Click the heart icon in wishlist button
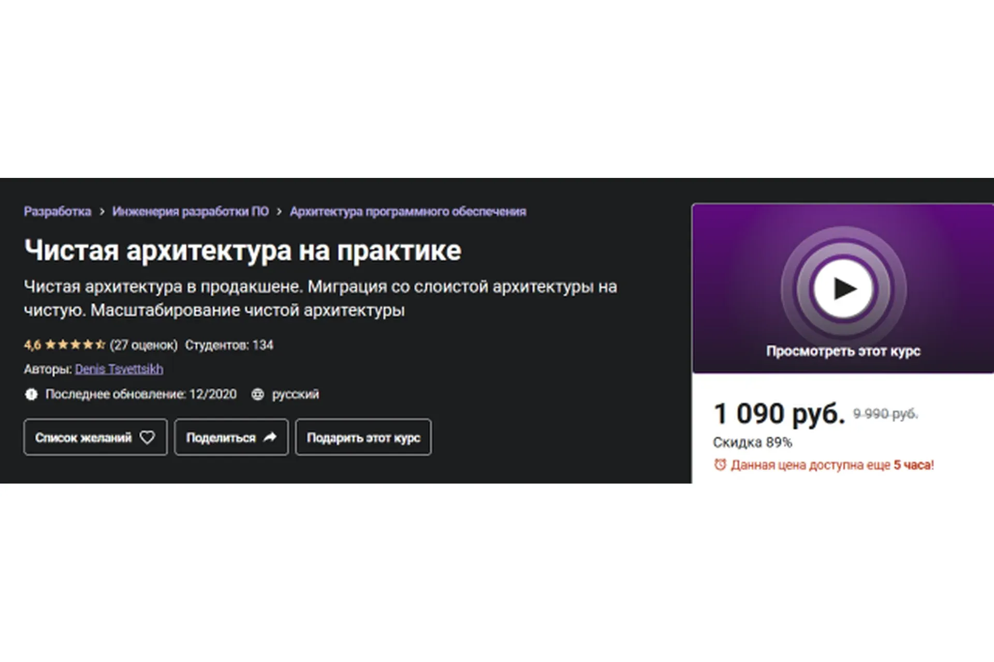Viewport: 994px width, 662px height. pos(148,438)
